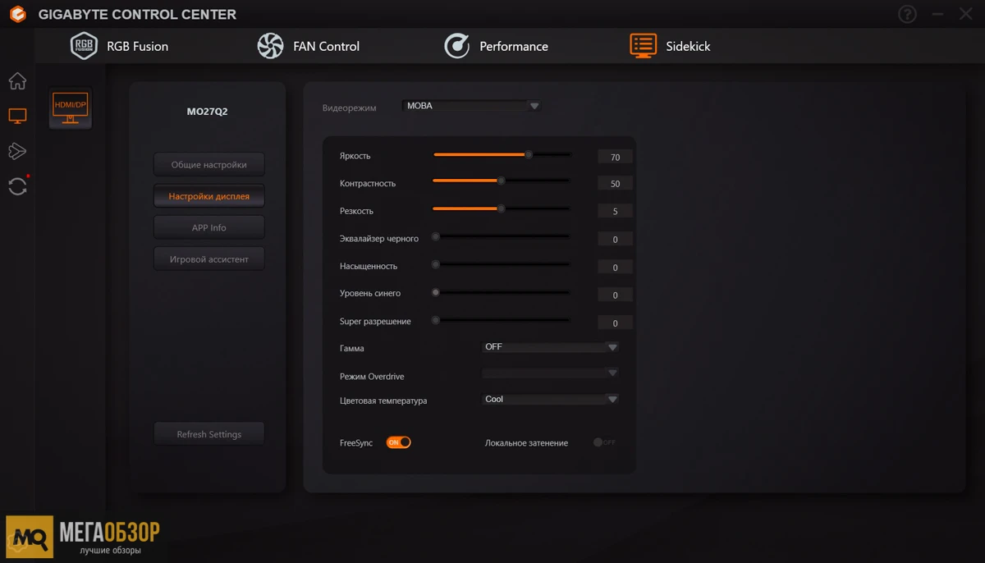Image resolution: width=985 pixels, height=563 pixels.
Task: Click the Насыщенность slider track
Action: pos(502,264)
